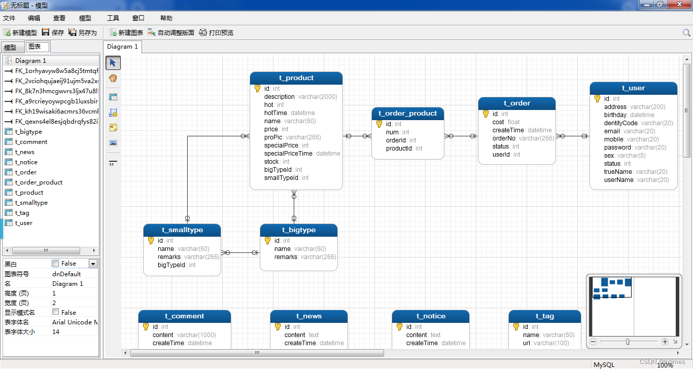Click 打印预览 print preview button
The image size is (693, 369).
[216, 32]
